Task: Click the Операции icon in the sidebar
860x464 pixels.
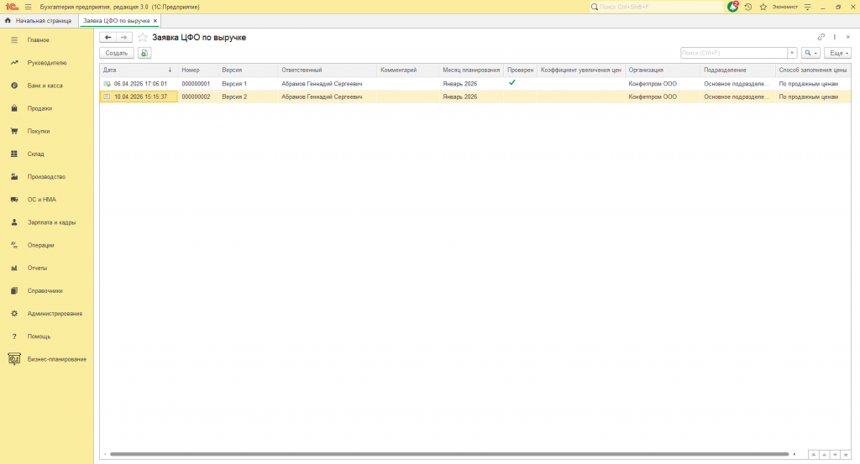Action: coord(14,245)
